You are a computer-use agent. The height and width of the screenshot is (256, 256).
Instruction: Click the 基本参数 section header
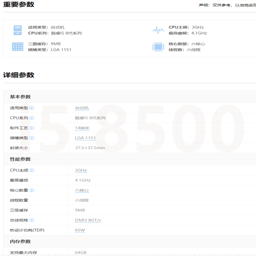pyautogui.click(x=20, y=97)
